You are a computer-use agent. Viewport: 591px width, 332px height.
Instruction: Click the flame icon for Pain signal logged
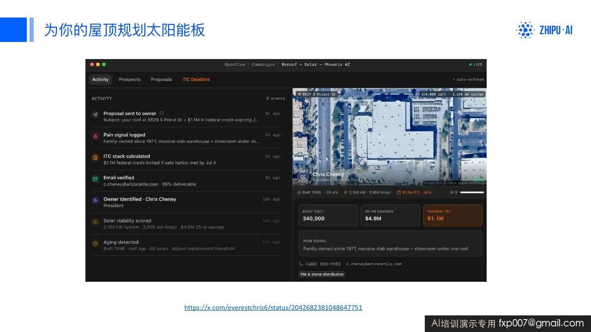pyautogui.click(x=95, y=136)
